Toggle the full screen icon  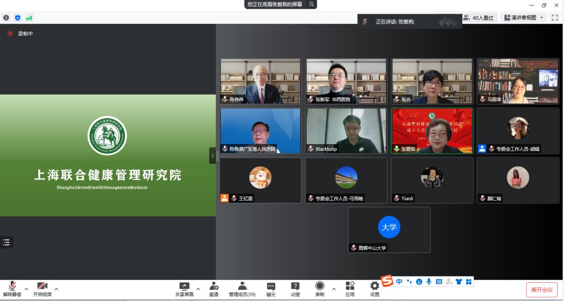(555, 18)
